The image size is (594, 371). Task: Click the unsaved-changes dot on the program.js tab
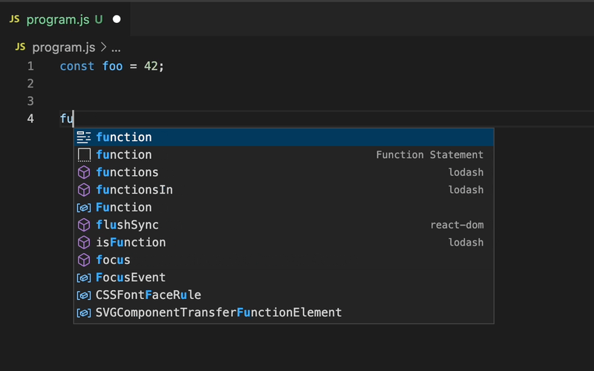[117, 19]
